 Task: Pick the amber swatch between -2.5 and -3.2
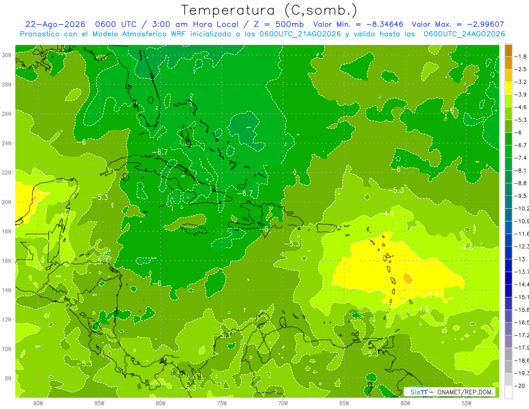(508, 75)
